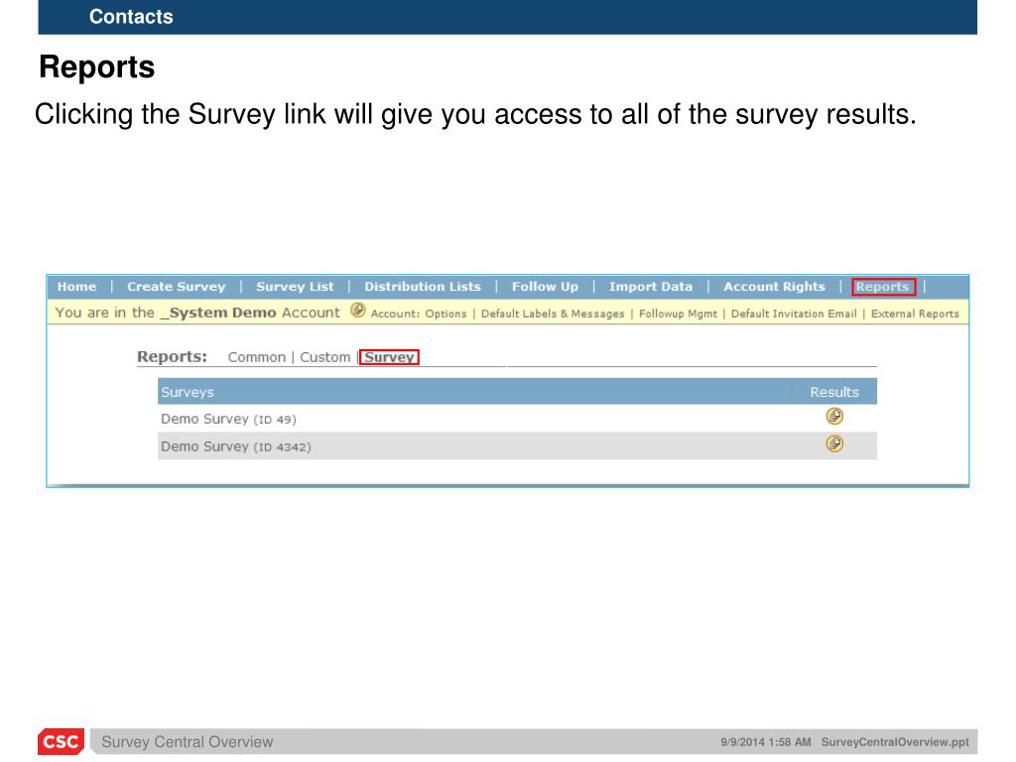The image size is (1016, 762).
Task: Open results icon for Demo Survey ID 4342
Action: 834,444
